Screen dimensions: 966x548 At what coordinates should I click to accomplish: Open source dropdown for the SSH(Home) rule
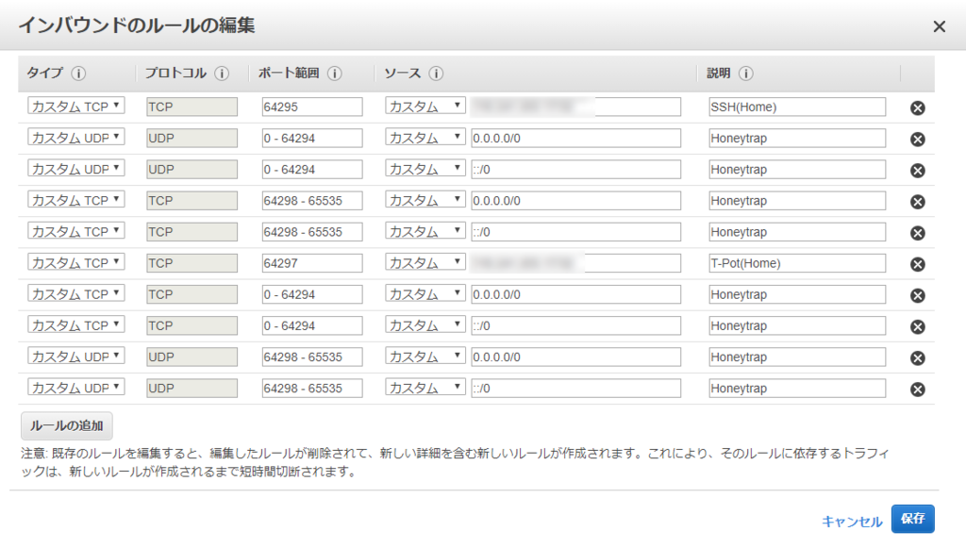[x=425, y=106]
